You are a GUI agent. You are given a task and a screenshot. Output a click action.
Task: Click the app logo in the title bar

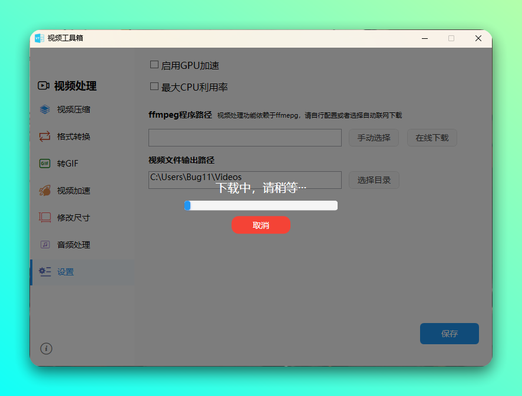tap(39, 38)
